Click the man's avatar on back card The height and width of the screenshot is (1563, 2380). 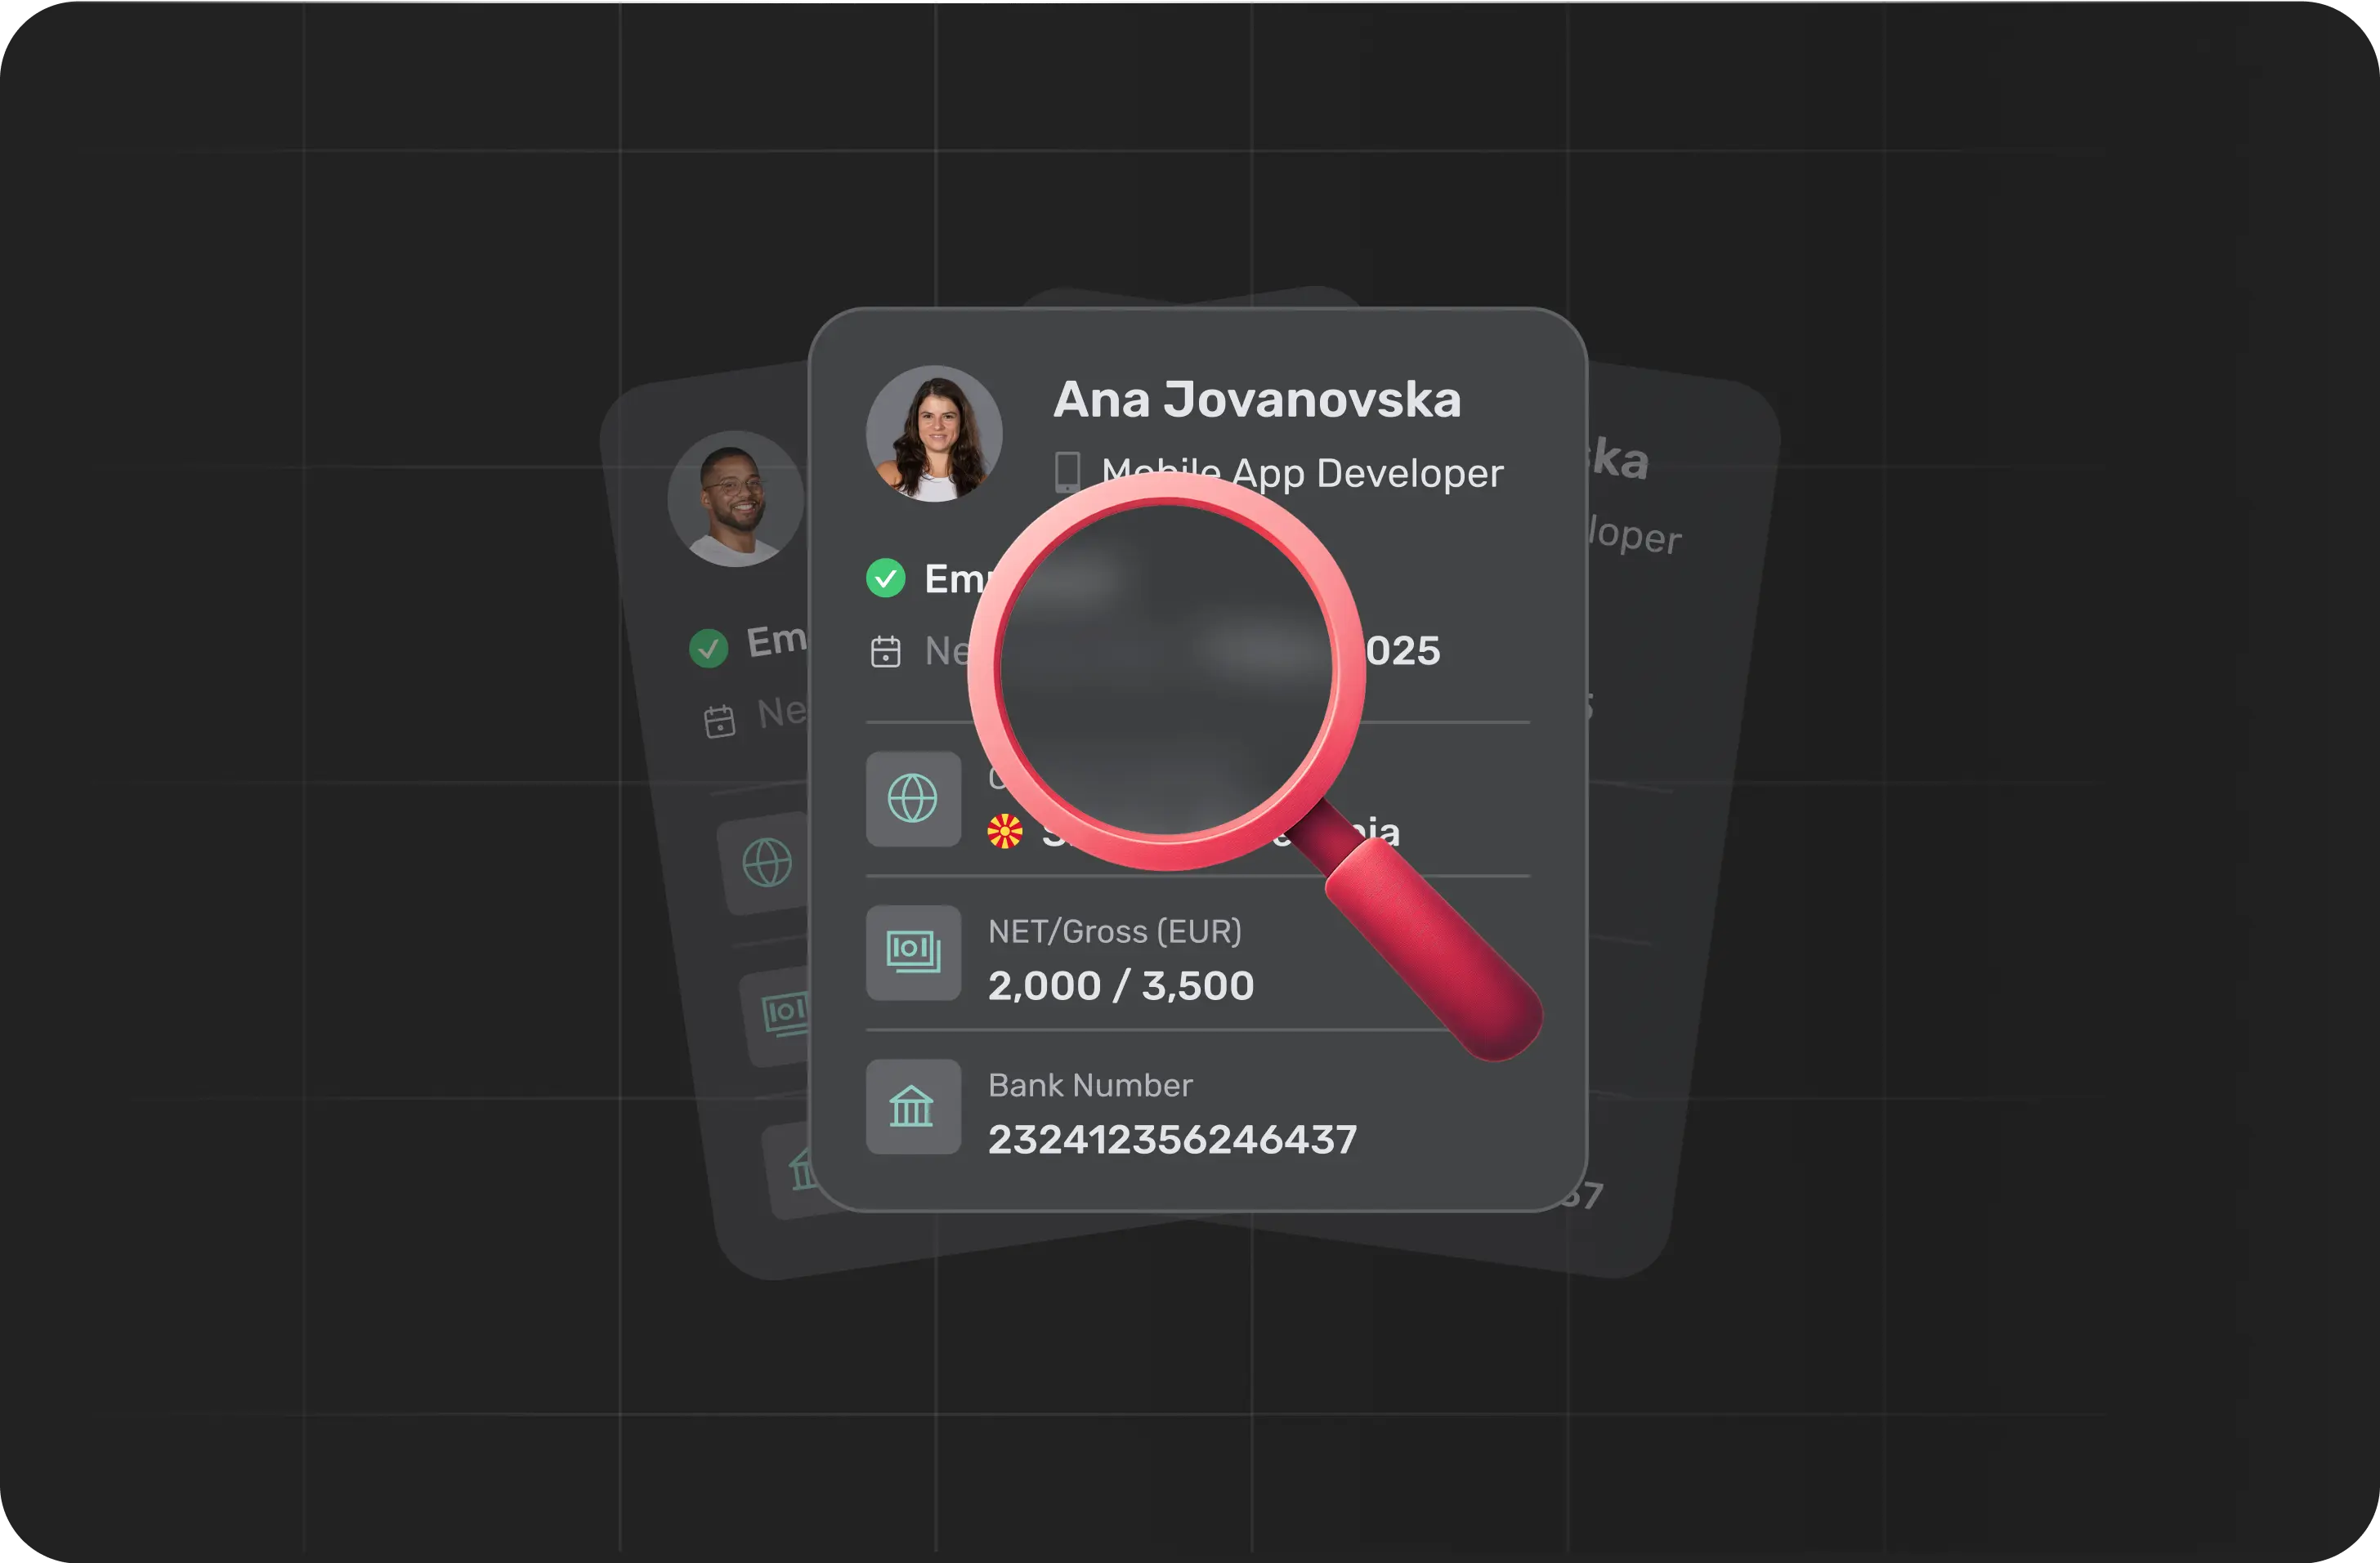pos(736,498)
